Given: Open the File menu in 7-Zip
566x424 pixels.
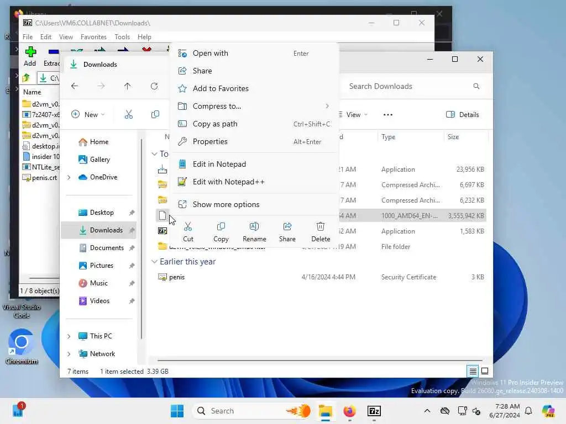Looking at the screenshot, I should tap(28, 37).
